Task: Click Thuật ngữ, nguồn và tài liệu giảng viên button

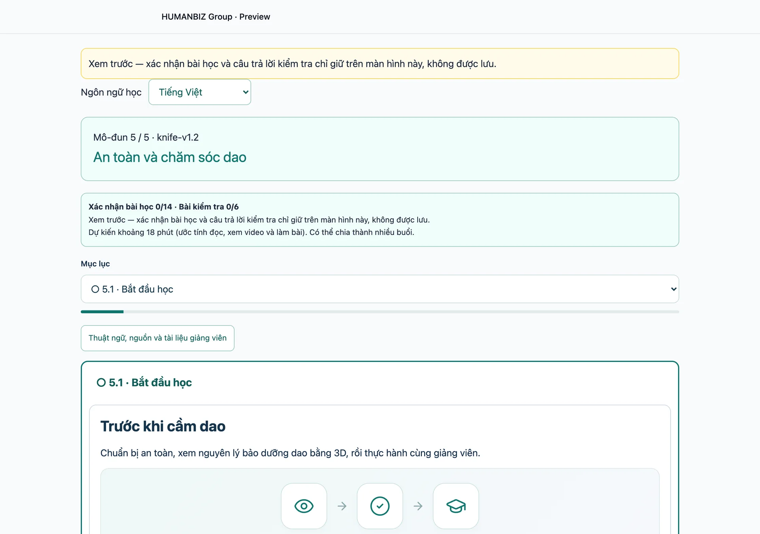Action: point(158,338)
